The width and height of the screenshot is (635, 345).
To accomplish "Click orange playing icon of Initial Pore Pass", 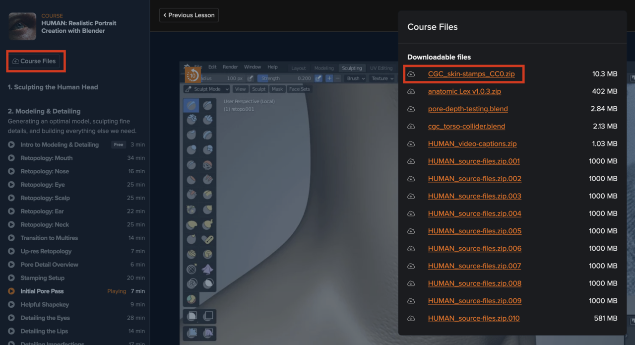I will (11, 291).
